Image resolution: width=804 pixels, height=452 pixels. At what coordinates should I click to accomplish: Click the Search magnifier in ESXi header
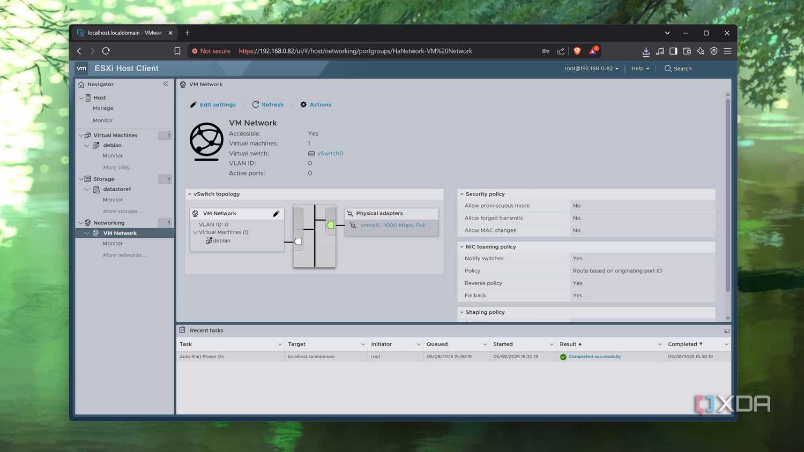pyautogui.click(x=668, y=69)
